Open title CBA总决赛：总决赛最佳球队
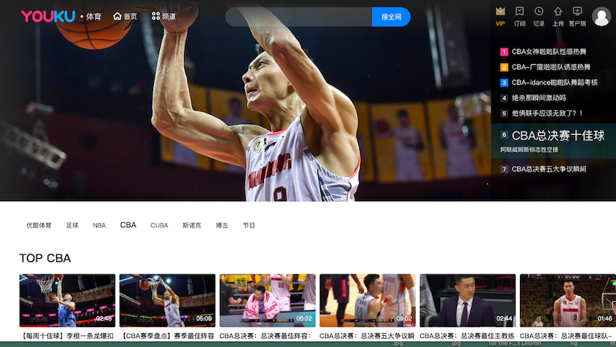The image size is (616, 347). point(566,336)
